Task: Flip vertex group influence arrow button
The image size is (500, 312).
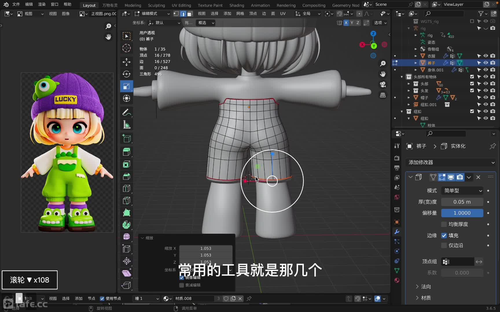Action: [479, 262]
